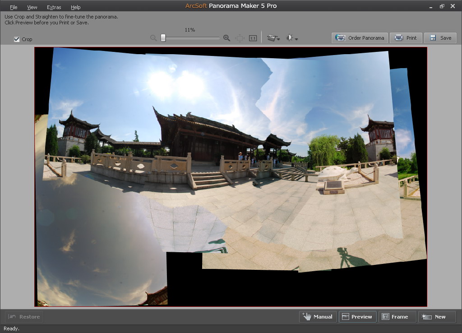Screen dimensions: 462x333
Task: Set view to 1:1 actual size
Action: coord(253,38)
